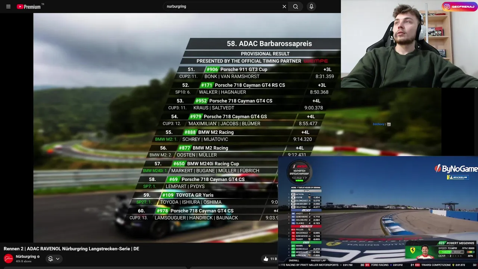
Task: Open the Nürburgring channel avatar
Action: [x=8, y=259]
